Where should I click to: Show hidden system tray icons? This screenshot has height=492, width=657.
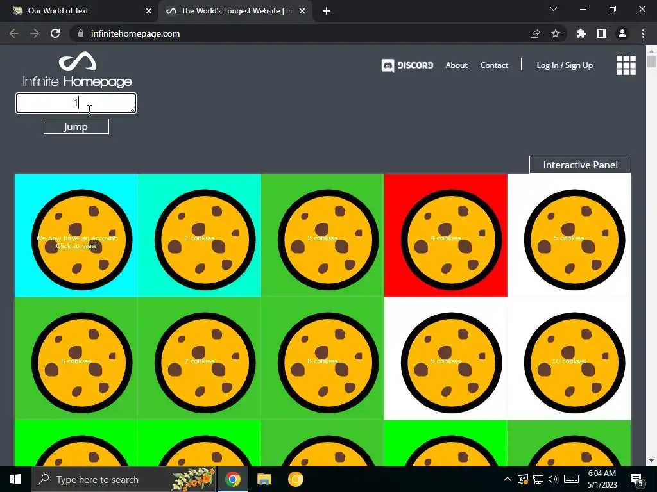click(x=507, y=479)
